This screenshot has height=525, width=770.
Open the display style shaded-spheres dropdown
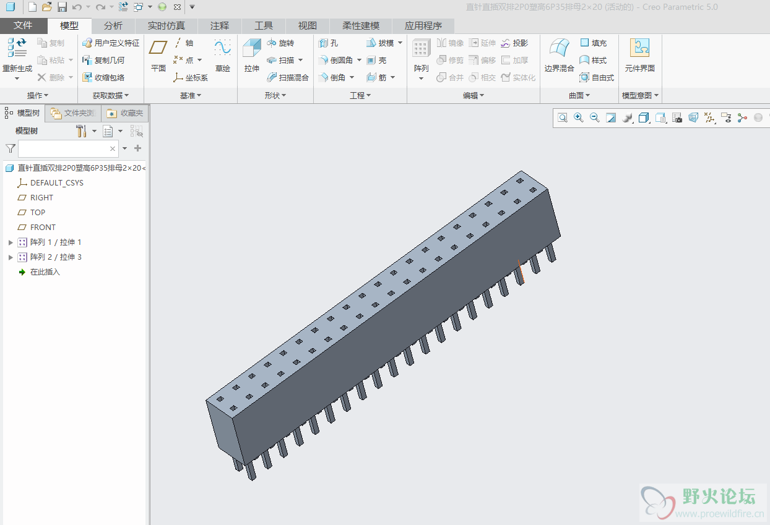(x=628, y=117)
